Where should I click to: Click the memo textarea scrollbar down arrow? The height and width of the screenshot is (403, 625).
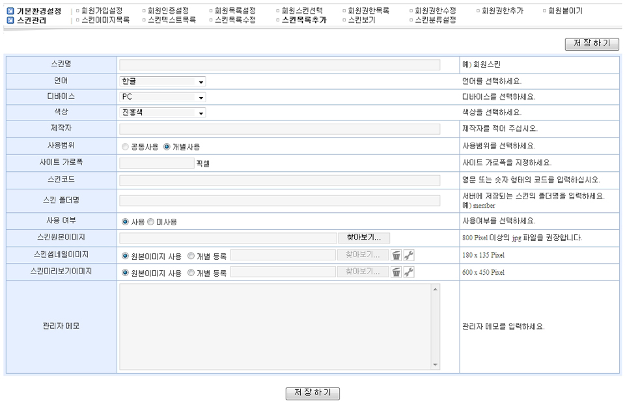(436, 365)
